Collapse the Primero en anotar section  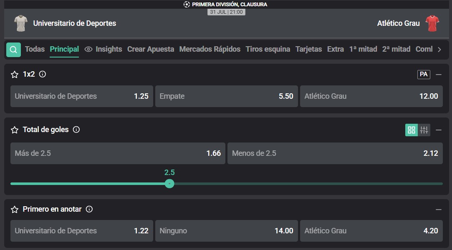tap(439, 210)
